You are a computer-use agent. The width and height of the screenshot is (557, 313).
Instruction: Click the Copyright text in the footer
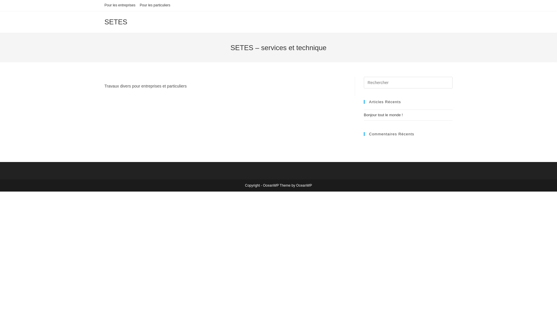point(253,185)
